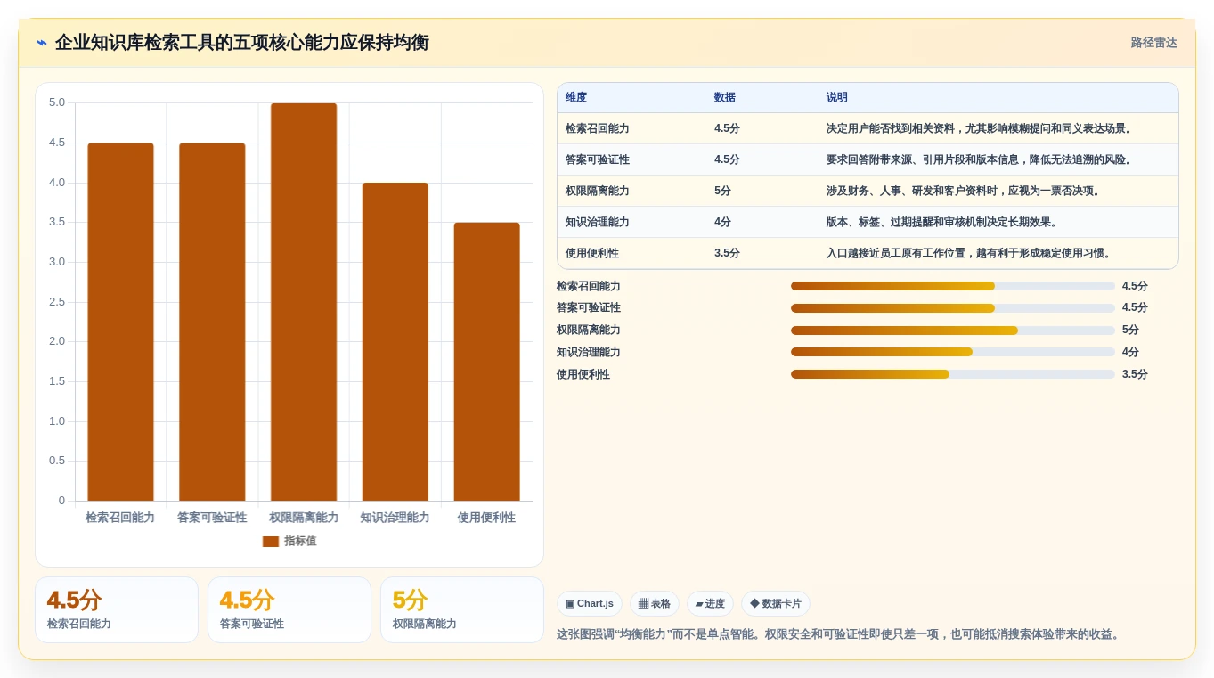Click the 指标值 legend text
Image resolution: width=1214 pixels, height=678 pixels.
[x=300, y=542]
